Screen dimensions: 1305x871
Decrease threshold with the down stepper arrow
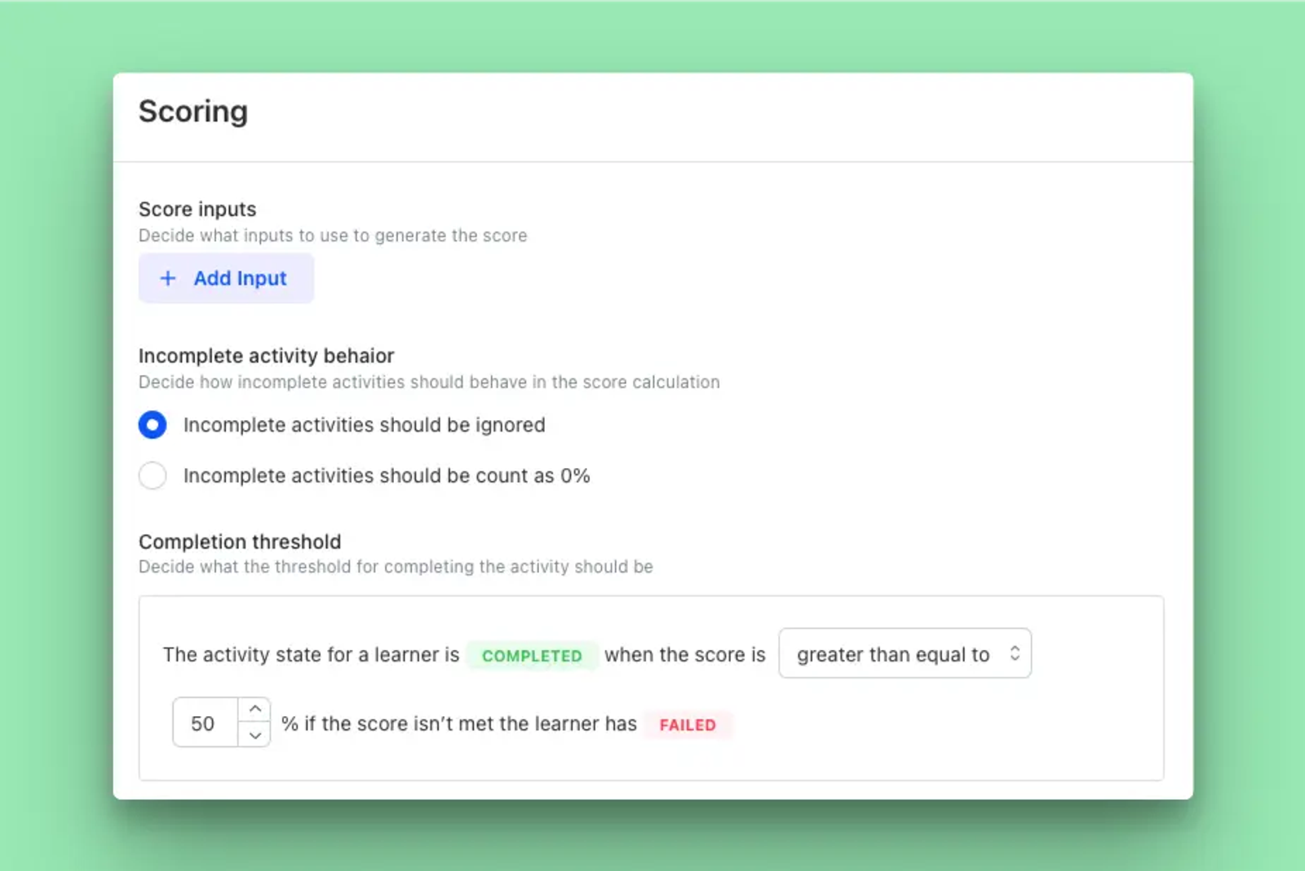point(254,735)
